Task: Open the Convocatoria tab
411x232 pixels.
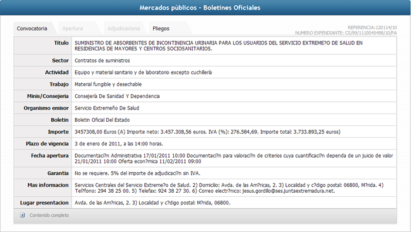Action: [32, 29]
